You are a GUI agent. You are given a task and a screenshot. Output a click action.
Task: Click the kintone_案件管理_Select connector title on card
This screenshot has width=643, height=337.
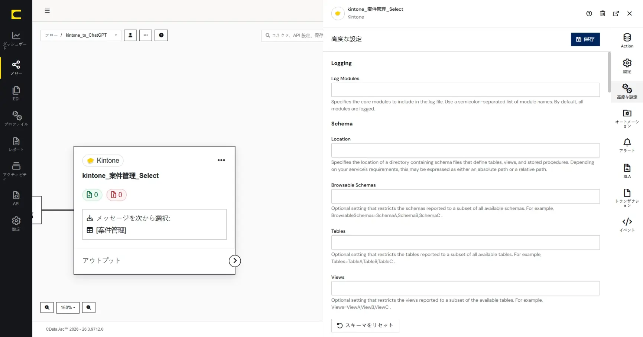pyautogui.click(x=120, y=176)
